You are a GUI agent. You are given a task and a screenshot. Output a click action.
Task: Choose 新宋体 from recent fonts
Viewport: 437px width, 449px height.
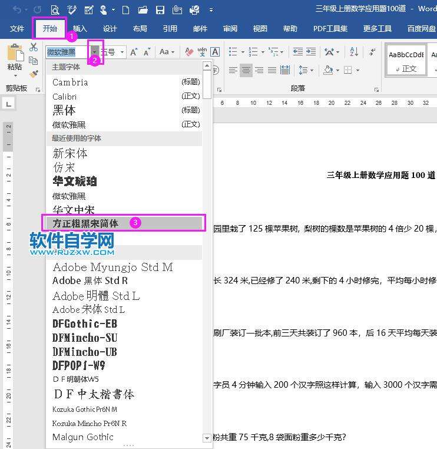click(x=124, y=153)
